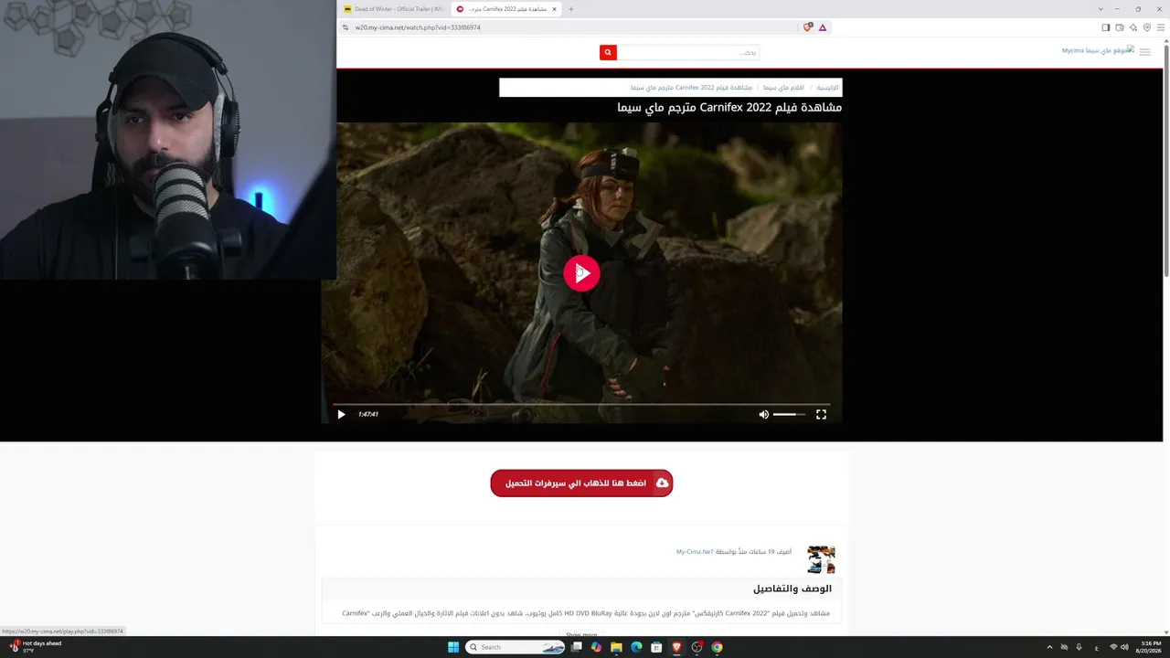This screenshot has width=1170, height=658.
Task: Click the Brave Rewards triangle icon
Action: point(823,27)
